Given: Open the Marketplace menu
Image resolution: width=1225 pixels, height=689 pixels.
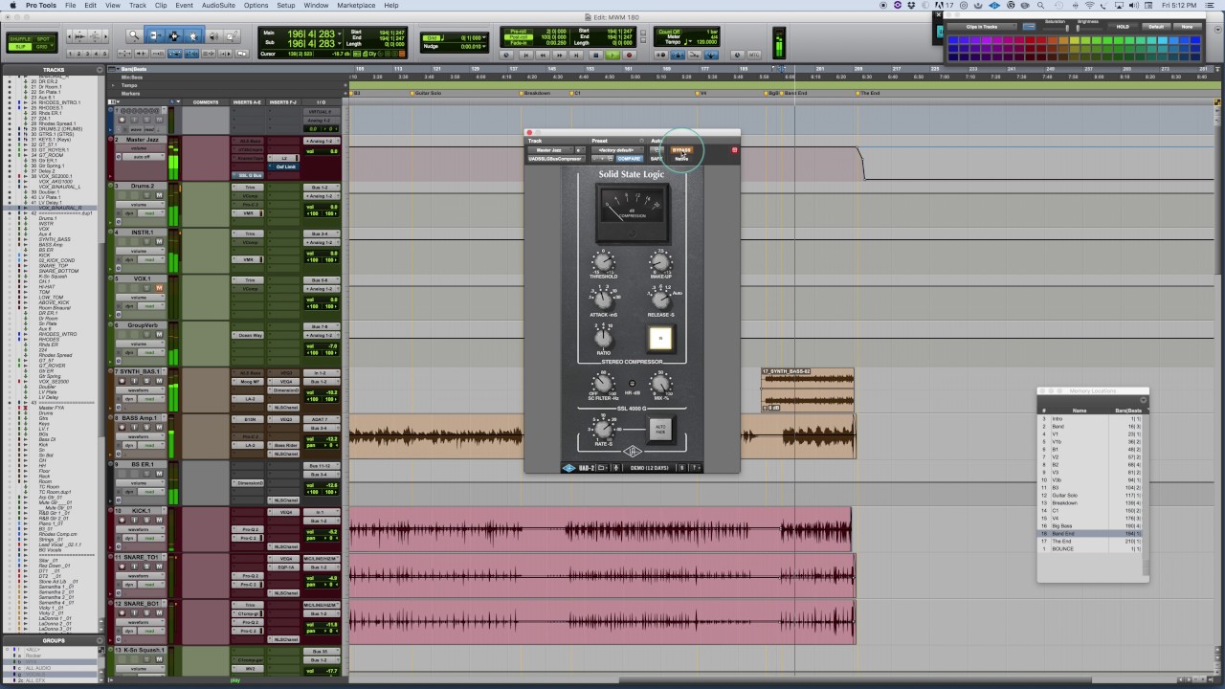Looking at the screenshot, I should pyautogui.click(x=356, y=5).
